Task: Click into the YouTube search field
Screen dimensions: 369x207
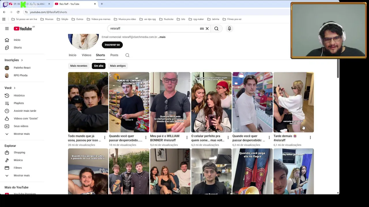Action: pyautogui.click(x=154, y=28)
